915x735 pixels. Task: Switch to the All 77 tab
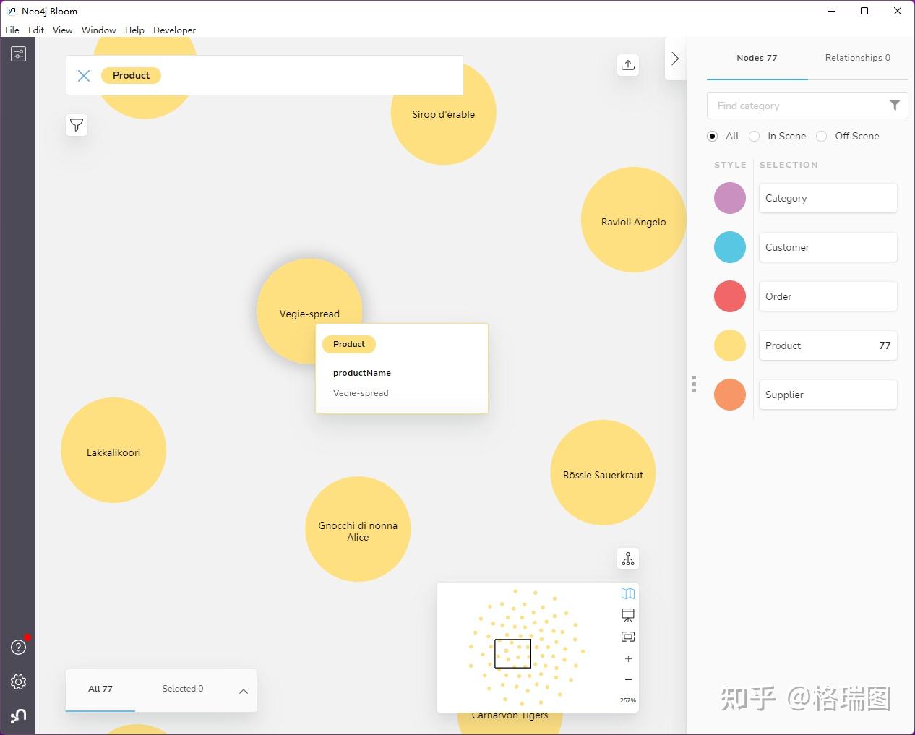tap(100, 689)
